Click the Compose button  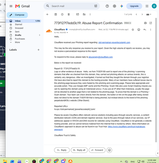tap(17, 15)
